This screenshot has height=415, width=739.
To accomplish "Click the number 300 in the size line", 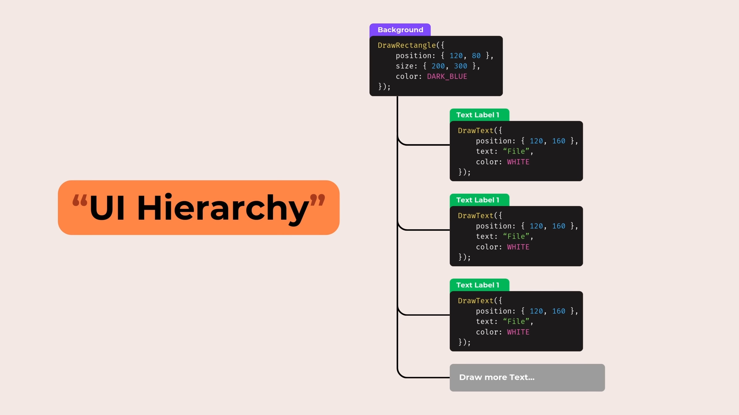I will coord(460,66).
